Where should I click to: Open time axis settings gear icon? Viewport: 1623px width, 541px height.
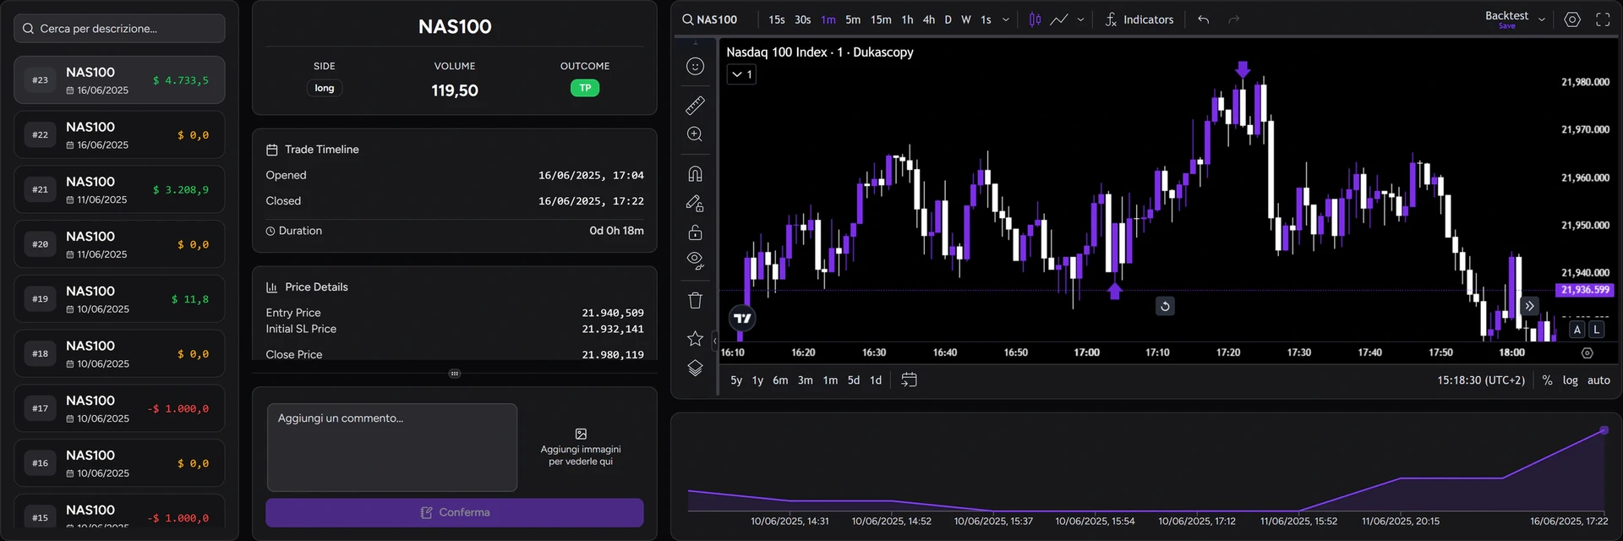pyautogui.click(x=1587, y=353)
